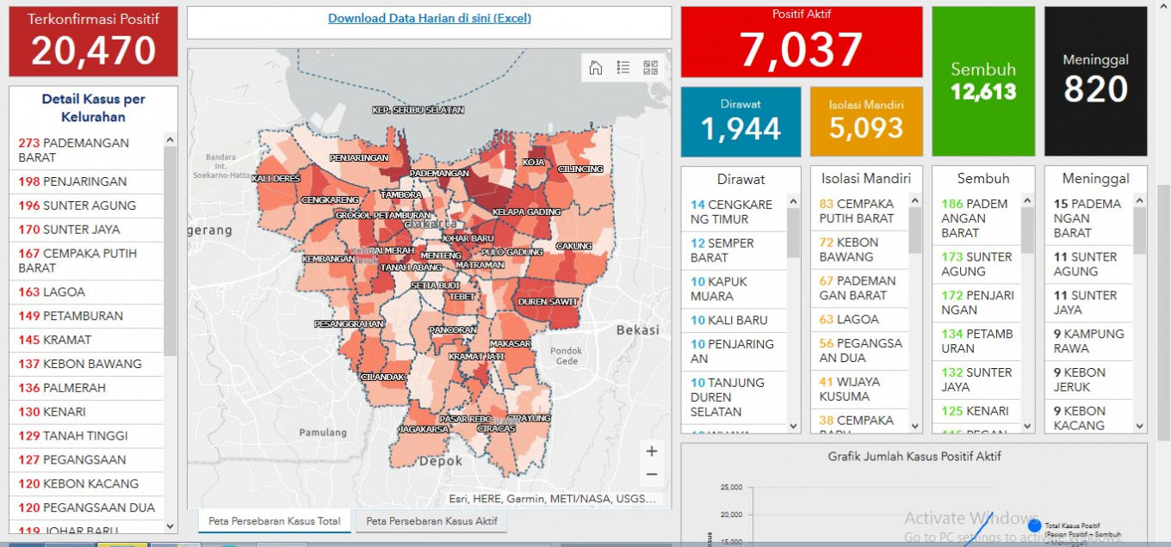Select 41 WIJAYA KUSUMA in Isolasi Mandiri
Image resolution: width=1171 pixels, height=547 pixels.
click(859, 389)
